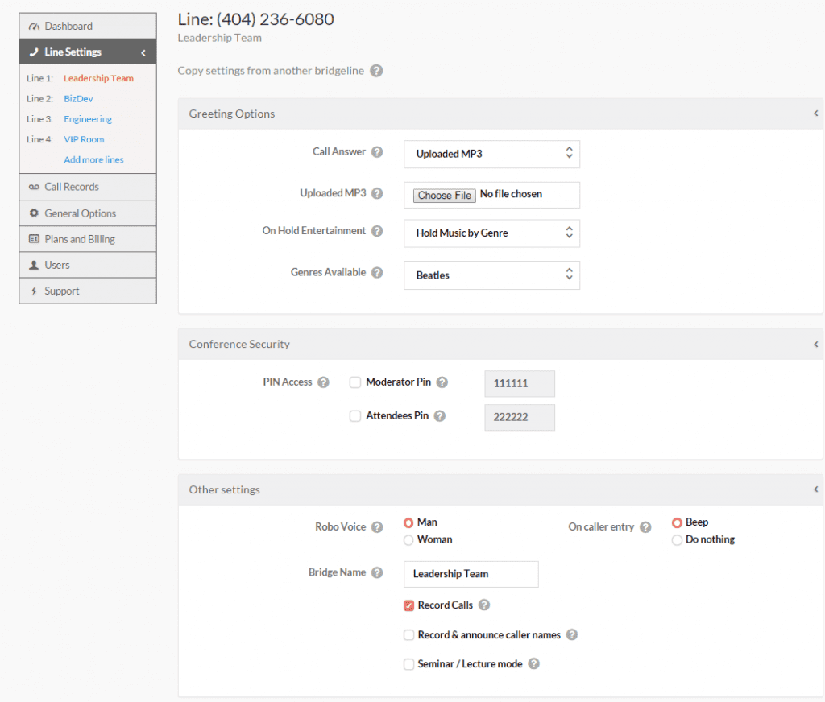This screenshot has width=825, height=702.
Task: Click the Moderator Pin number field
Action: click(520, 383)
